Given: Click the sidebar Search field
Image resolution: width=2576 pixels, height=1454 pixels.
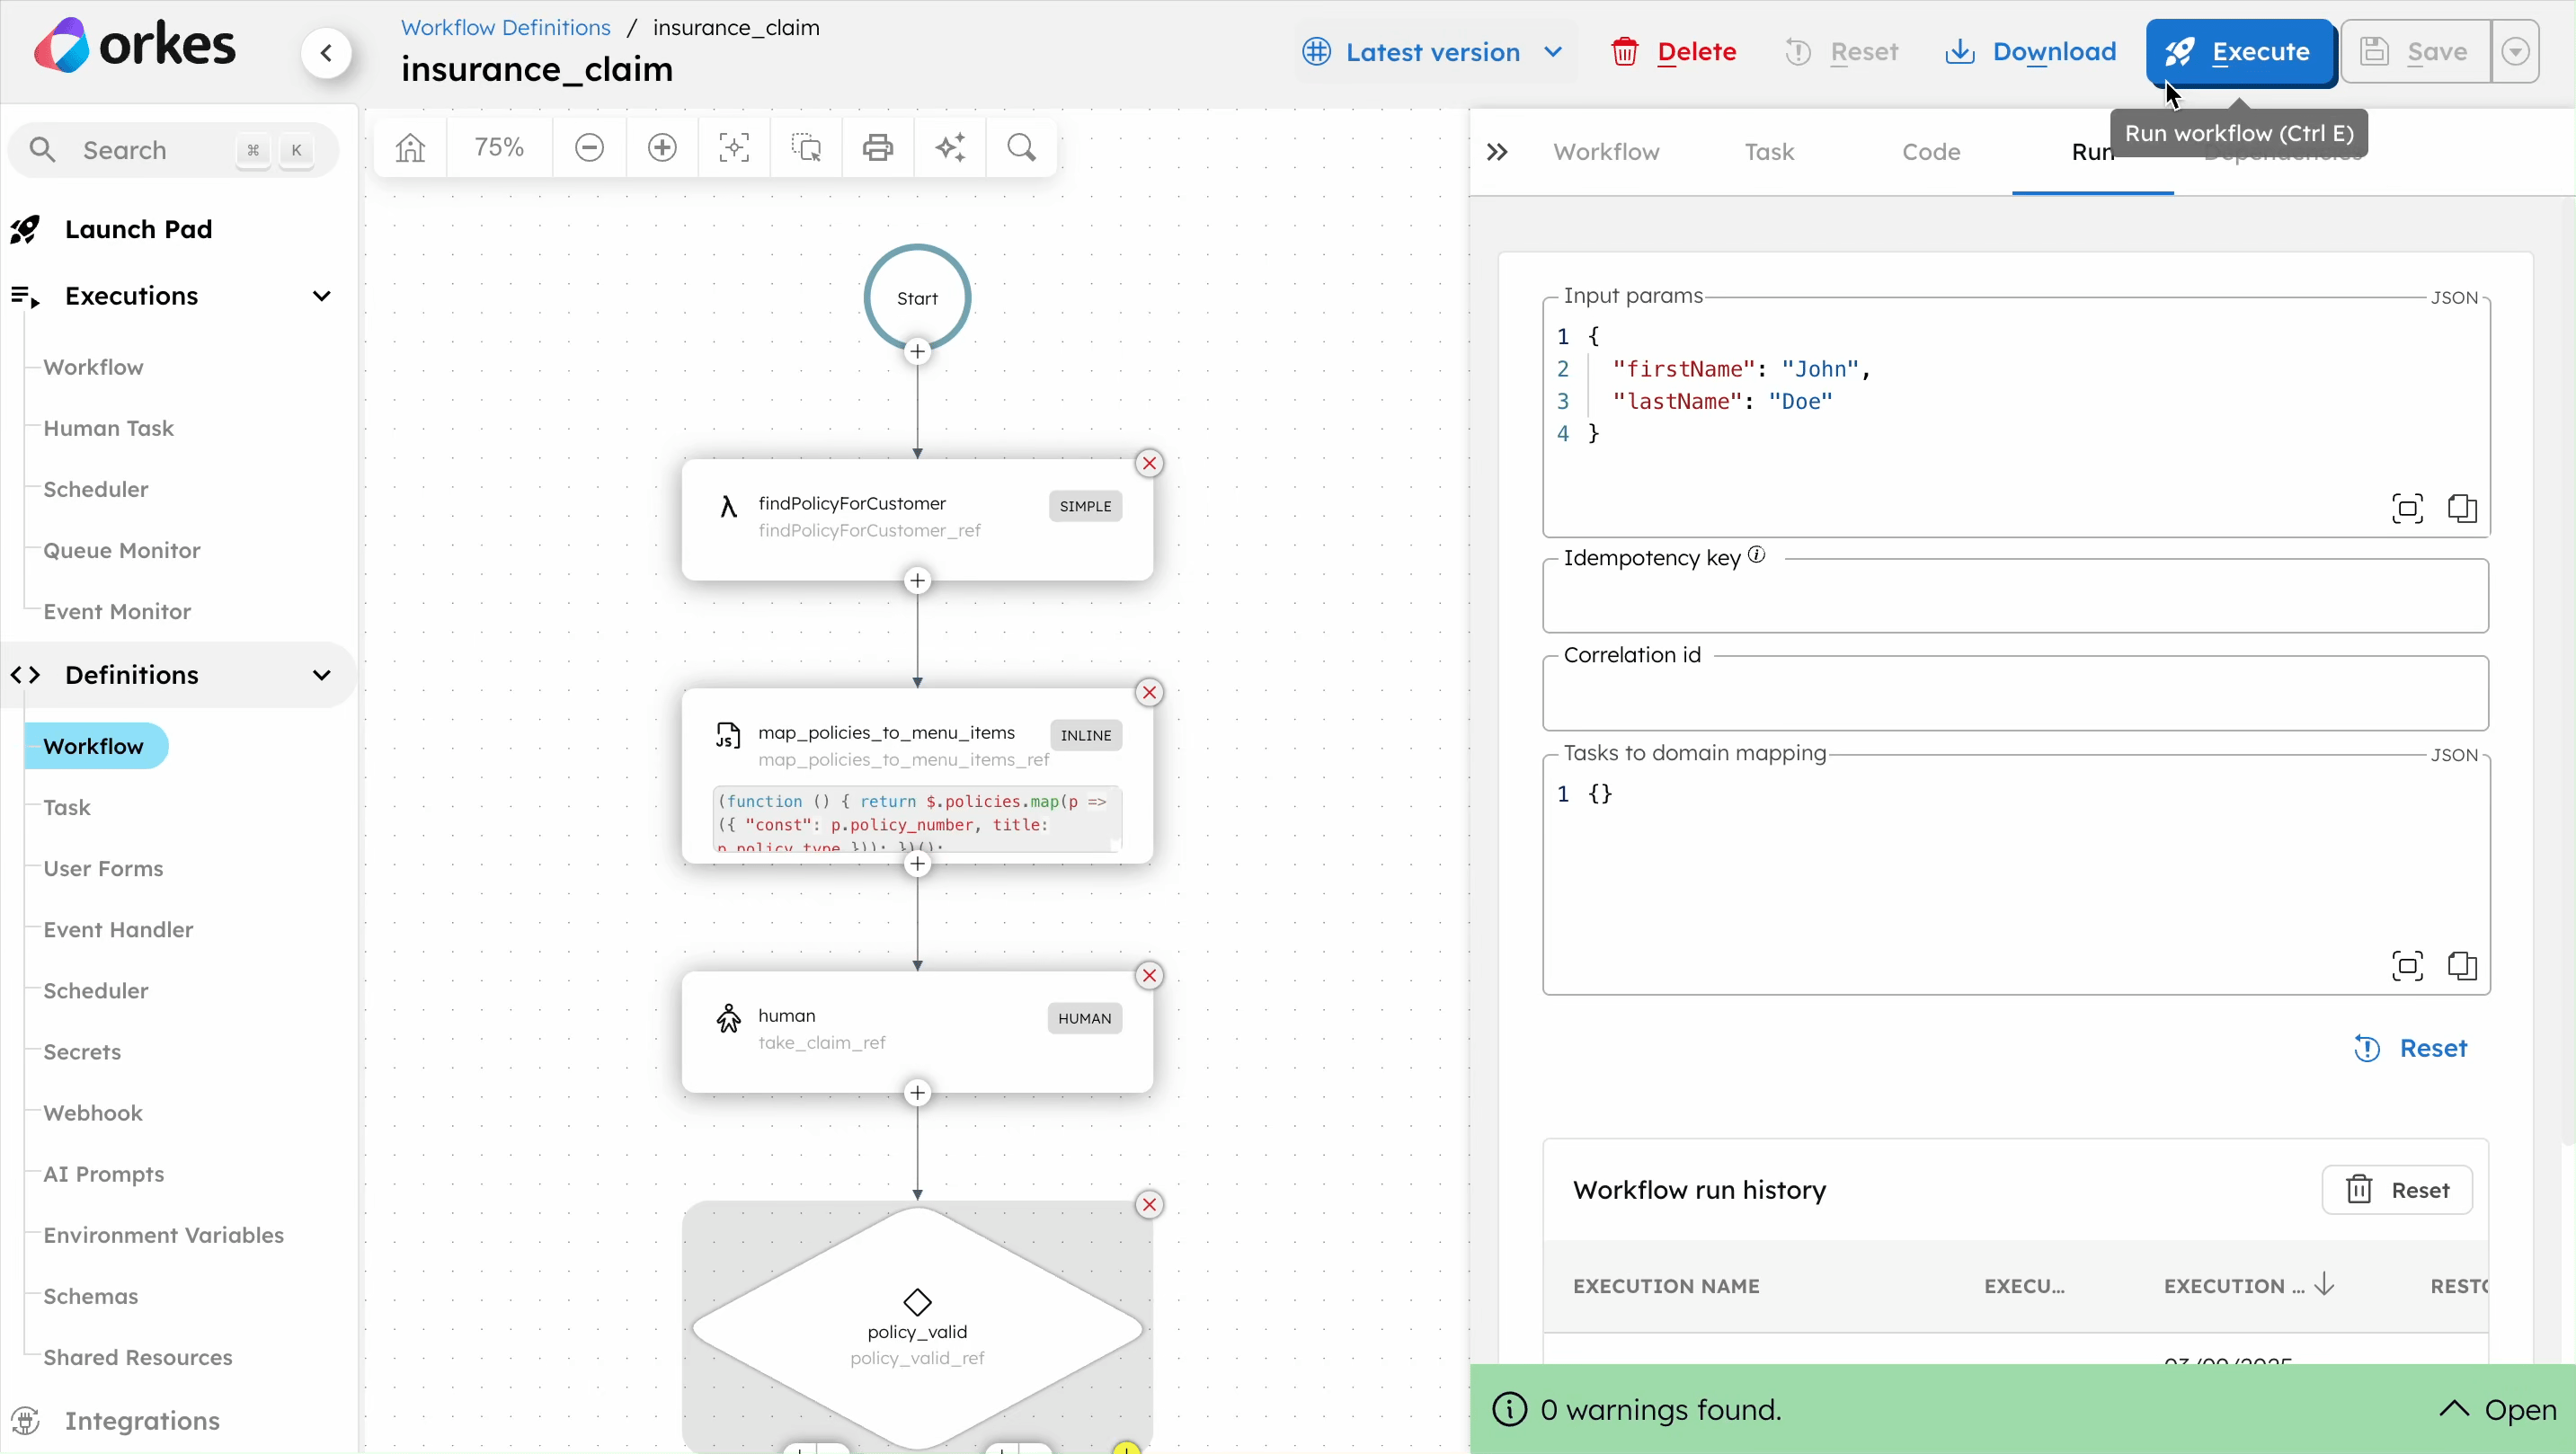Looking at the screenshot, I should [173, 150].
